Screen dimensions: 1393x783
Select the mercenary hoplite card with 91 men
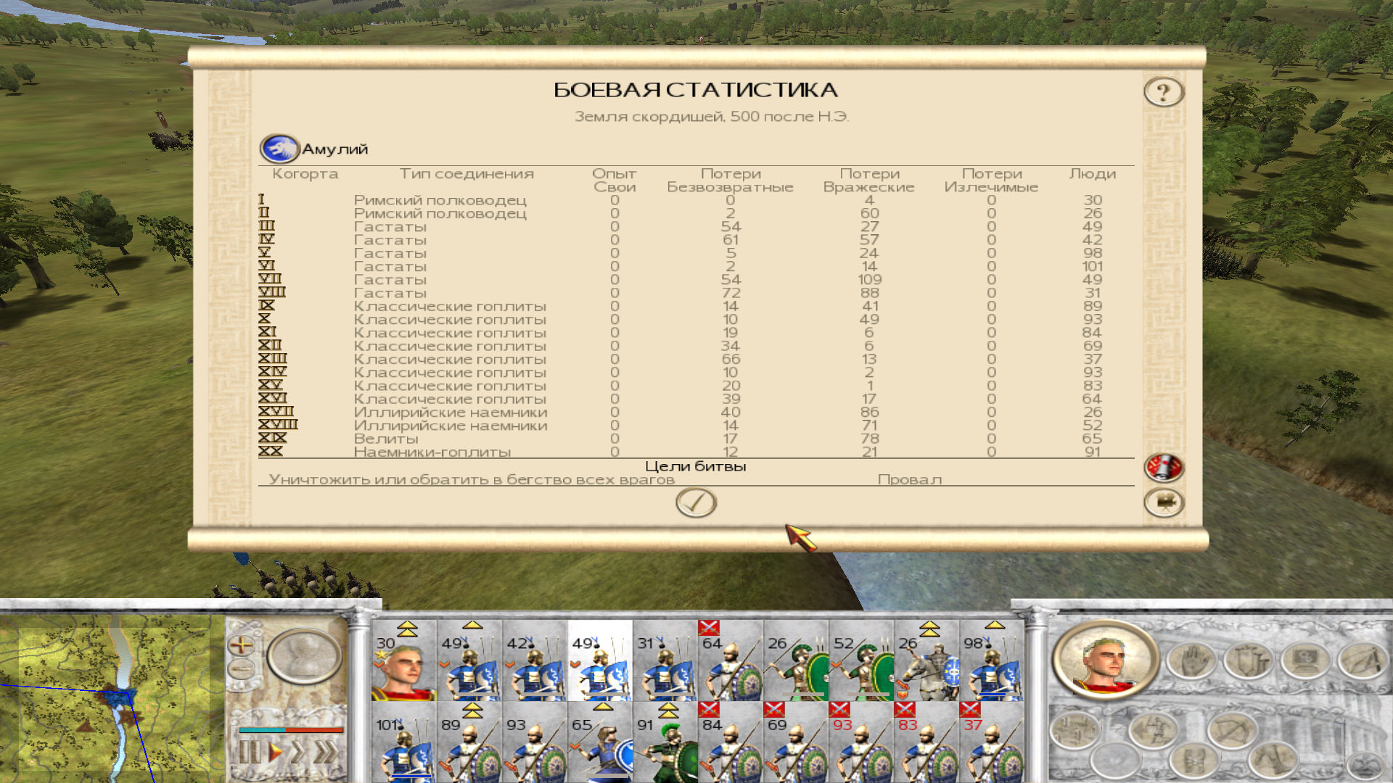pyautogui.click(x=665, y=742)
